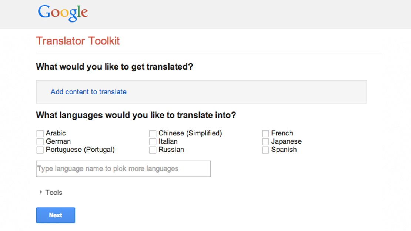Click the 'What would you like to get translated?' heading
411x231 pixels.
coord(114,67)
